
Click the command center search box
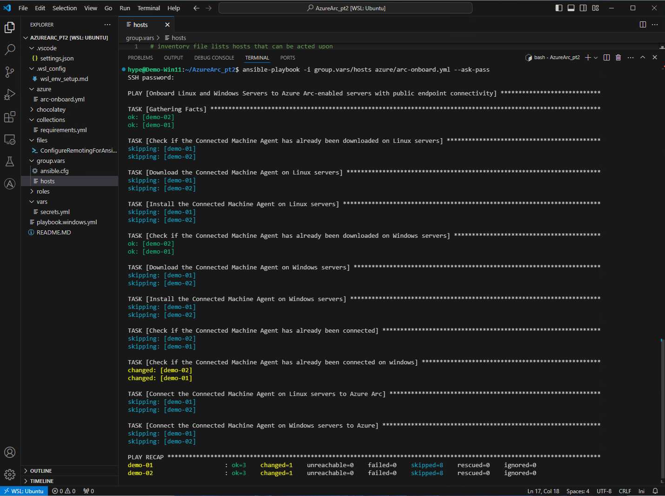tap(346, 8)
